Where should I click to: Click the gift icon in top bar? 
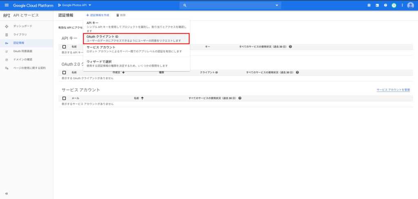click(x=369, y=5)
